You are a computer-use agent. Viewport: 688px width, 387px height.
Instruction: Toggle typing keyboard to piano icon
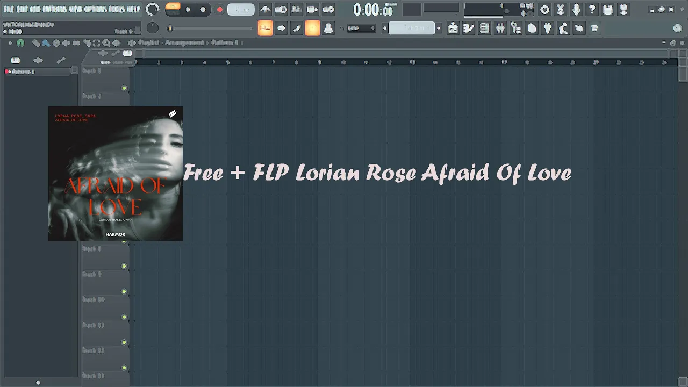click(x=265, y=28)
